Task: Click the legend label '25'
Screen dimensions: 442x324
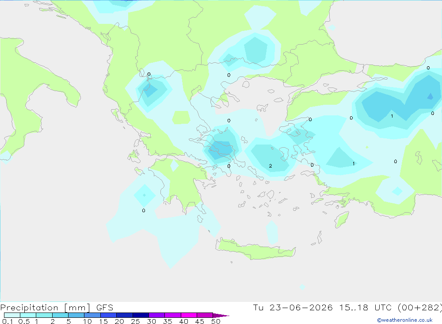Action: (x=135, y=321)
